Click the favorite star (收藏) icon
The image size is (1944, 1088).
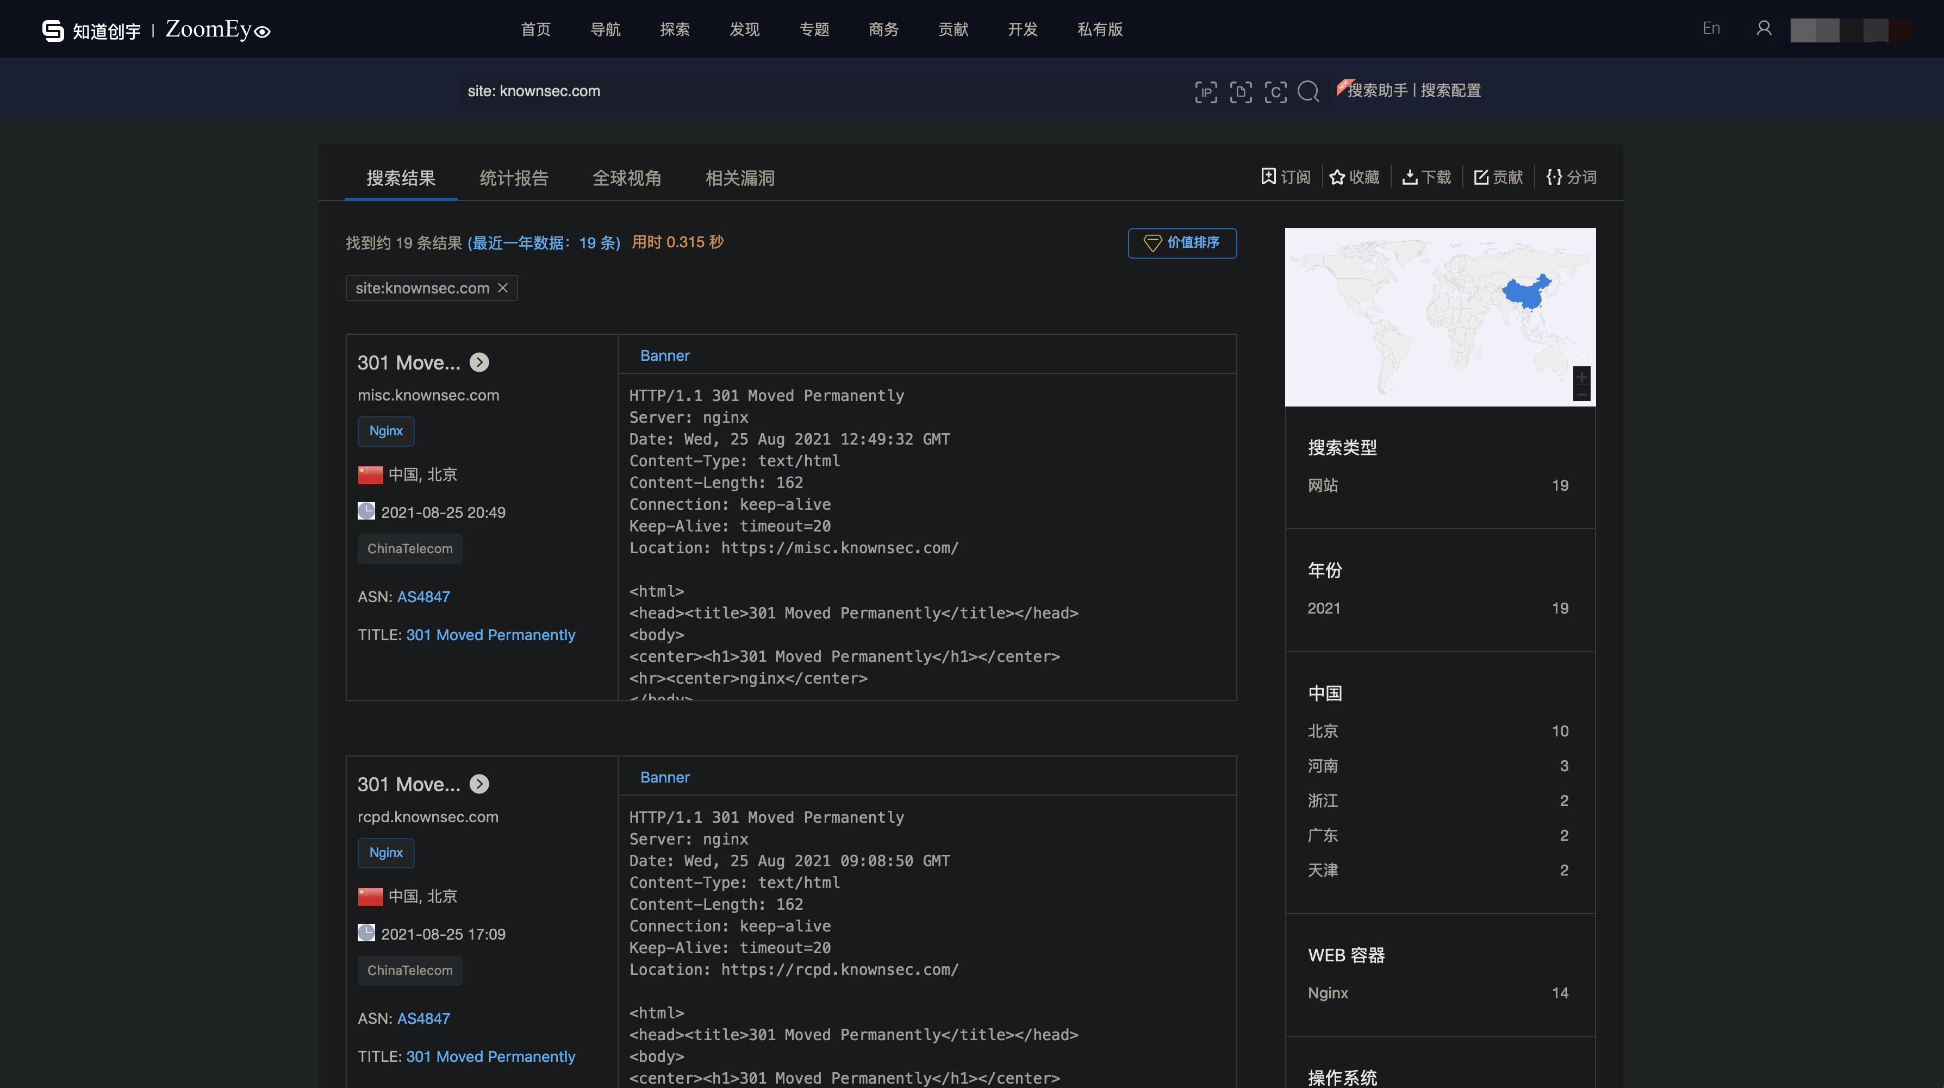coord(1336,177)
